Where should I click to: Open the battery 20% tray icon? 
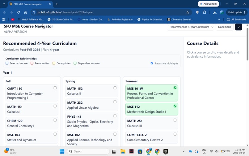[x=225, y=151]
